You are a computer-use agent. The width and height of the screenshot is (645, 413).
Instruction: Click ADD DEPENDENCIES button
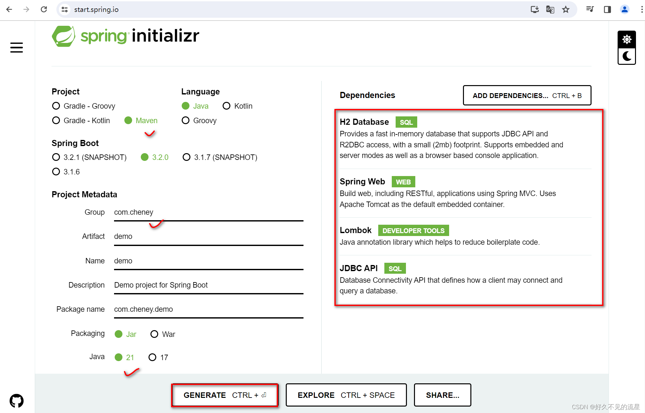527,95
